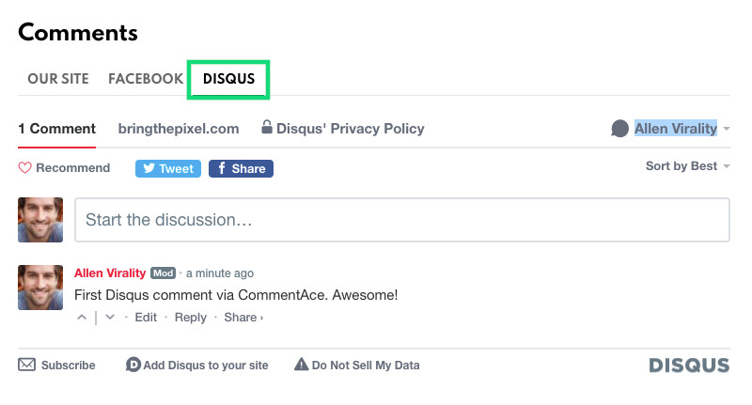Click the envelope Subscribe icon

tap(27, 365)
